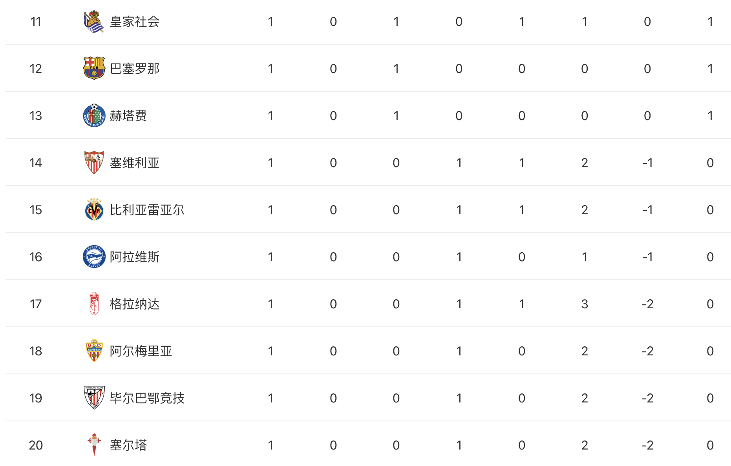
Task: Click 格拉纳达 goals conceded value 3
Action: 585,304
